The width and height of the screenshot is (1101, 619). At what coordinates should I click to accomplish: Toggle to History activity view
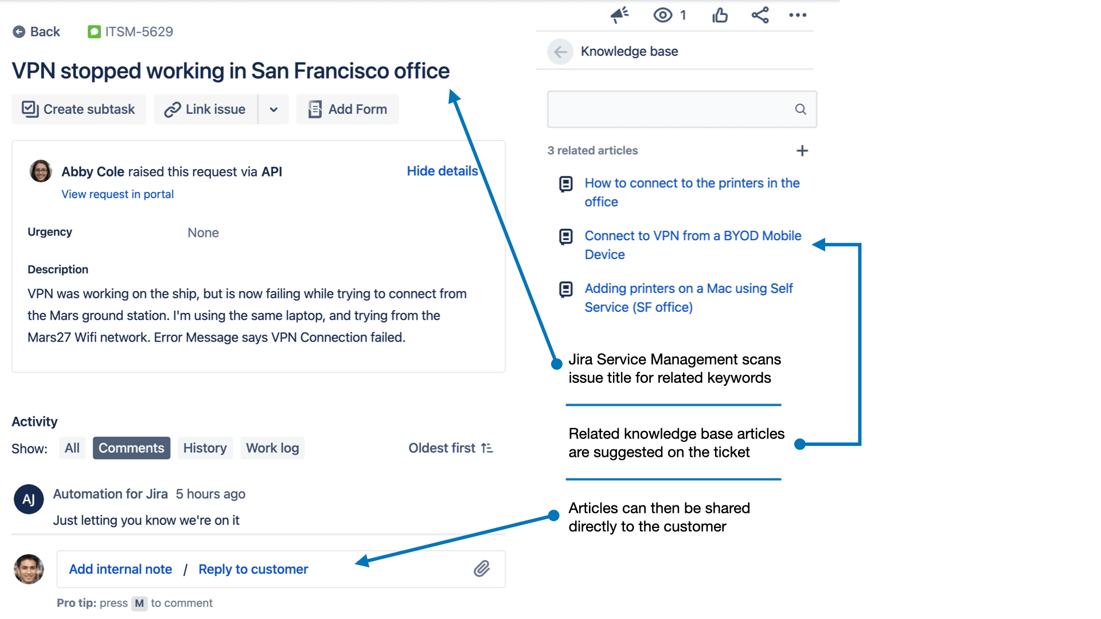tap(204, 448)
